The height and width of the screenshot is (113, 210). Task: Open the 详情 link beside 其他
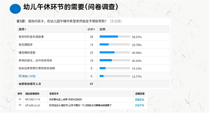(32, 76)
